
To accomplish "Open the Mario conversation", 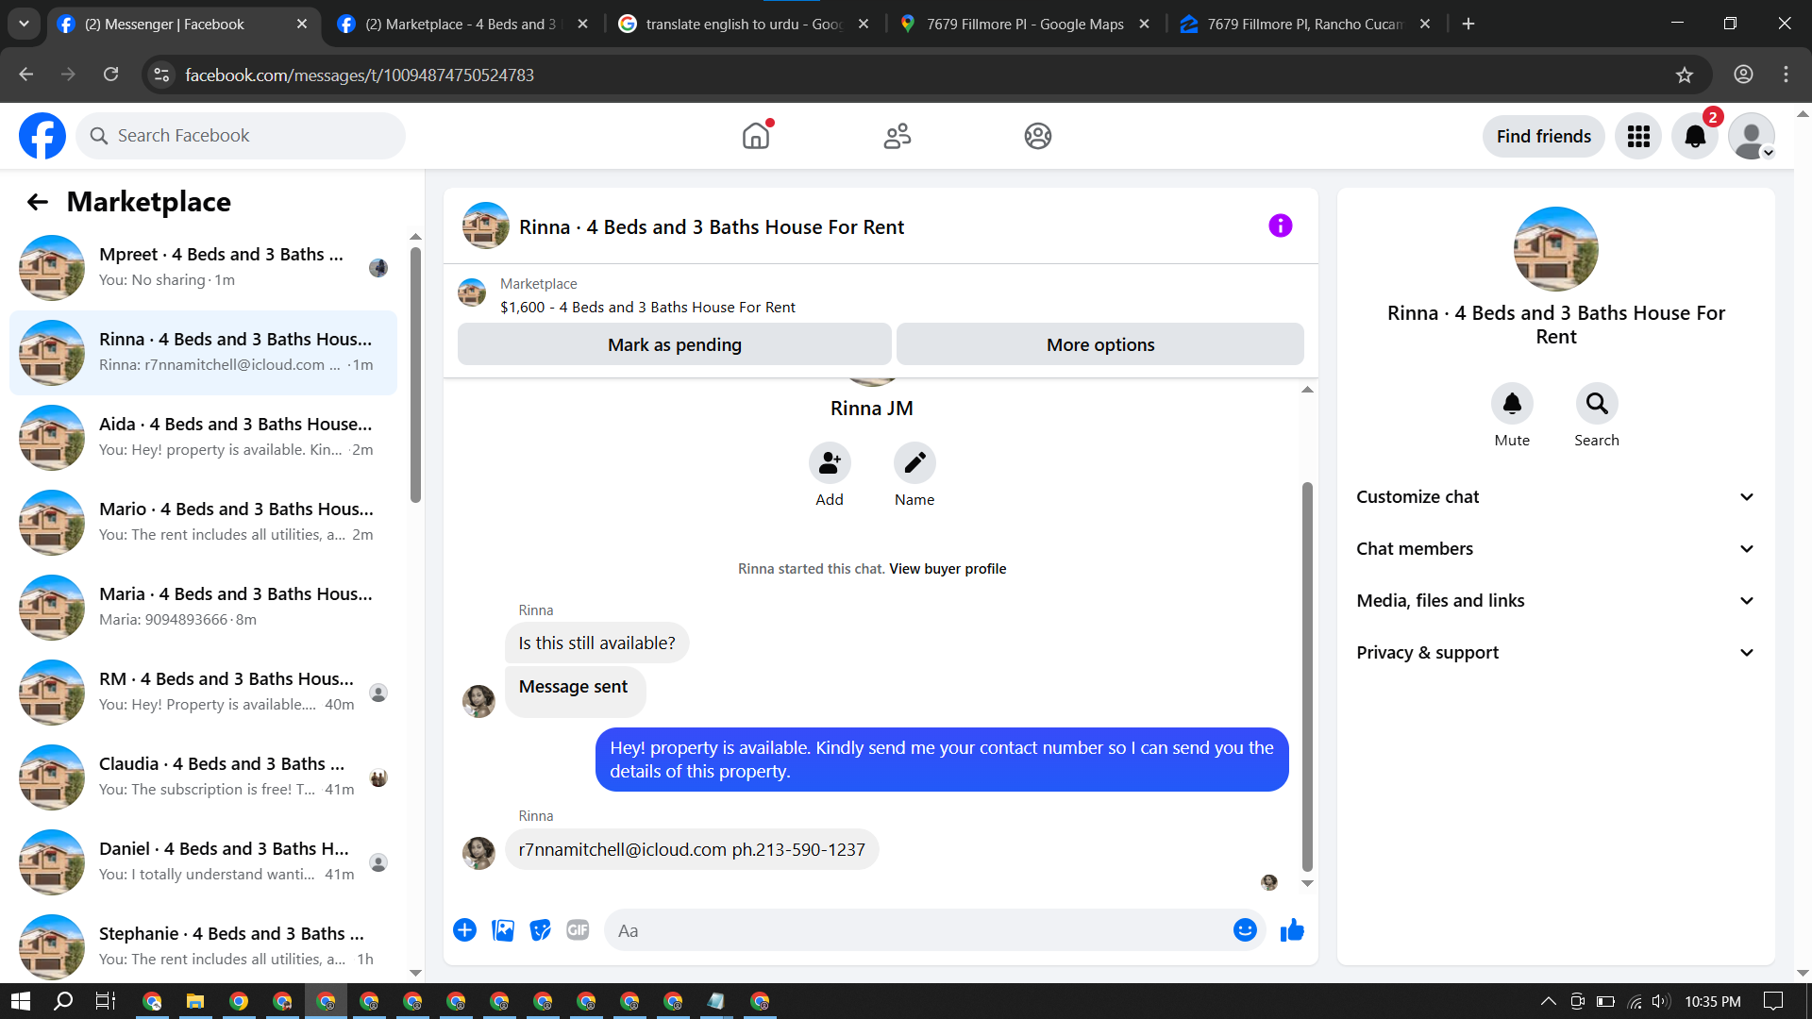I will 203,523.
